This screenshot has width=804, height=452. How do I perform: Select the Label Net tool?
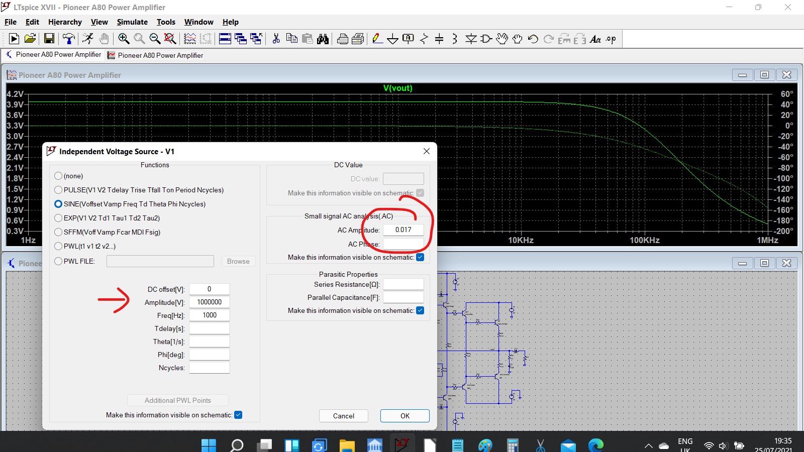(x=409, y=39)
